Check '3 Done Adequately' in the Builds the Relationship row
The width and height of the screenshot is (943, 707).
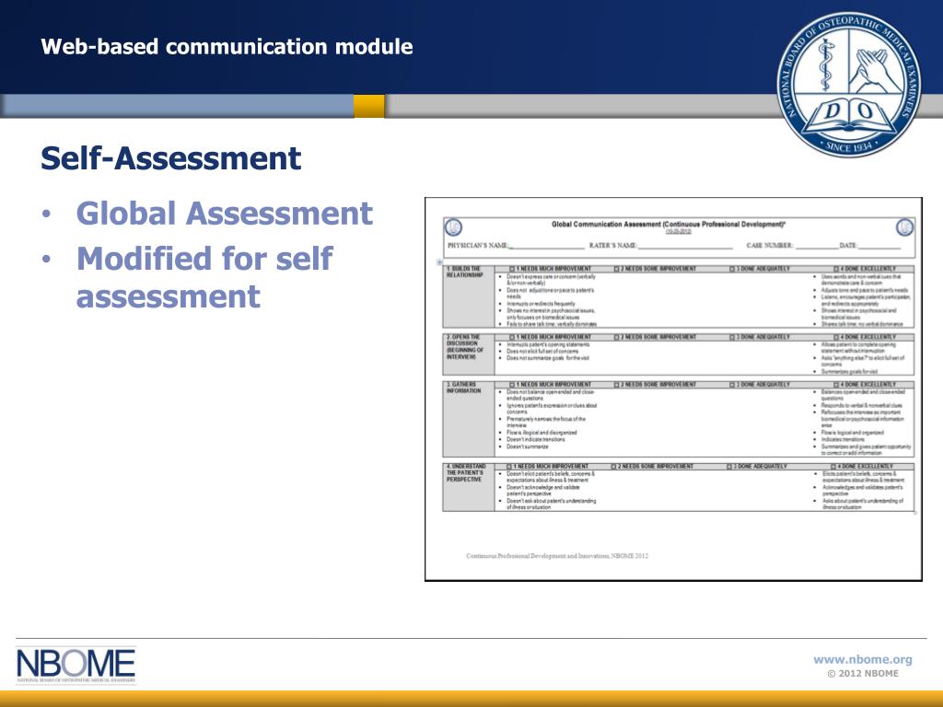click(733, 269)
